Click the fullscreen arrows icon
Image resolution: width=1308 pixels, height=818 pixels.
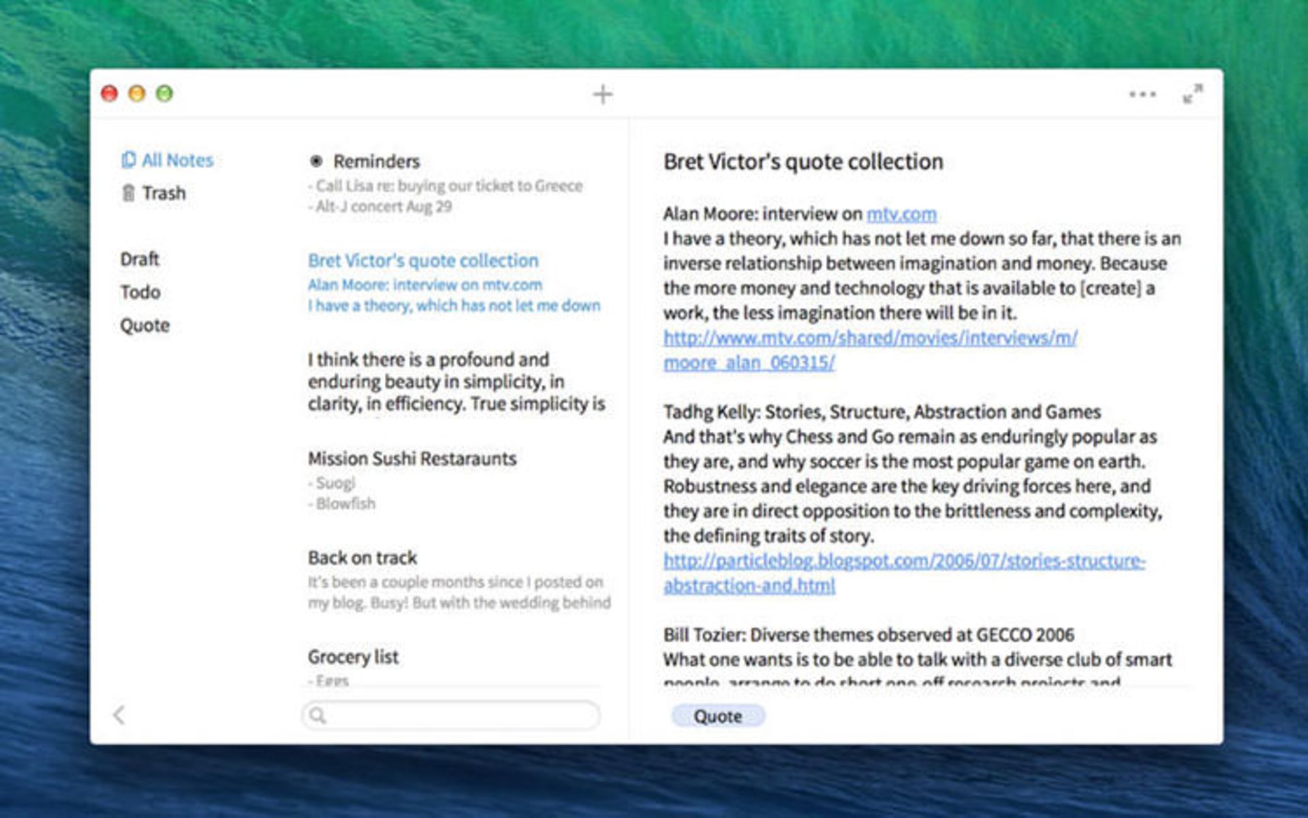coord(1192,94)
